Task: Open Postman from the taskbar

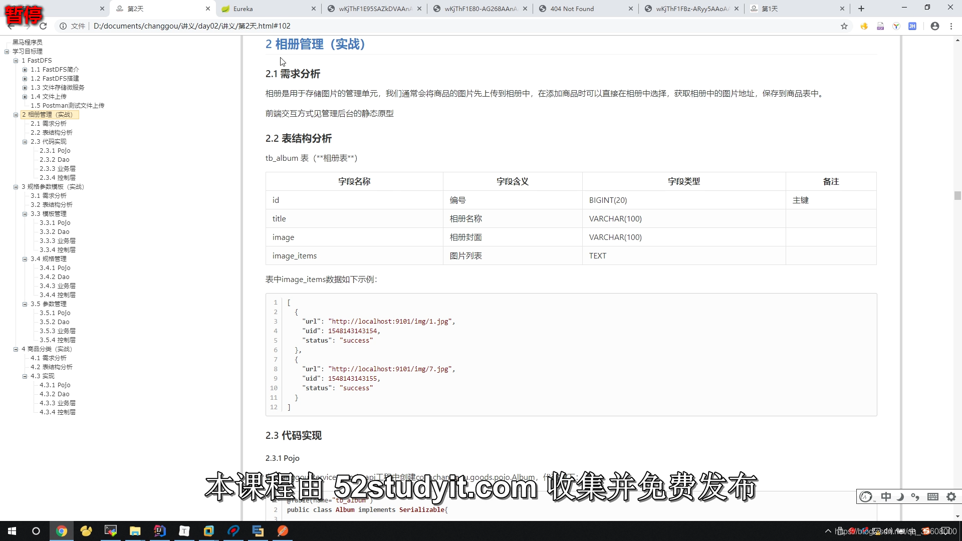Action: [x=283, y=531]
